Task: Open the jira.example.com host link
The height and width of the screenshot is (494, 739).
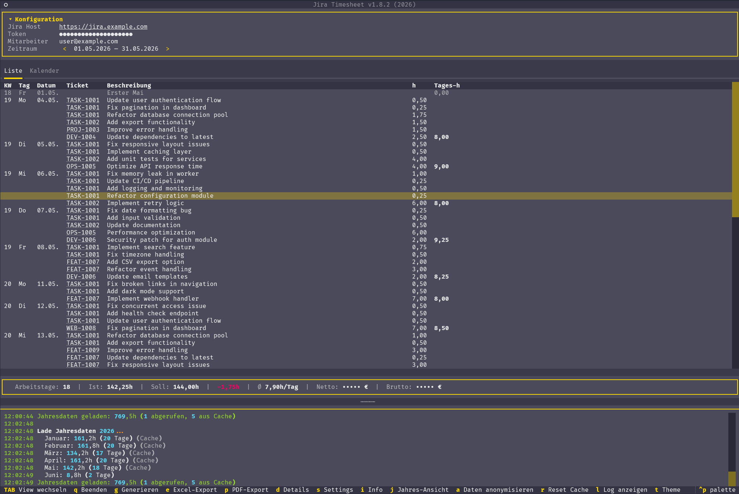Action: (103, 26)
